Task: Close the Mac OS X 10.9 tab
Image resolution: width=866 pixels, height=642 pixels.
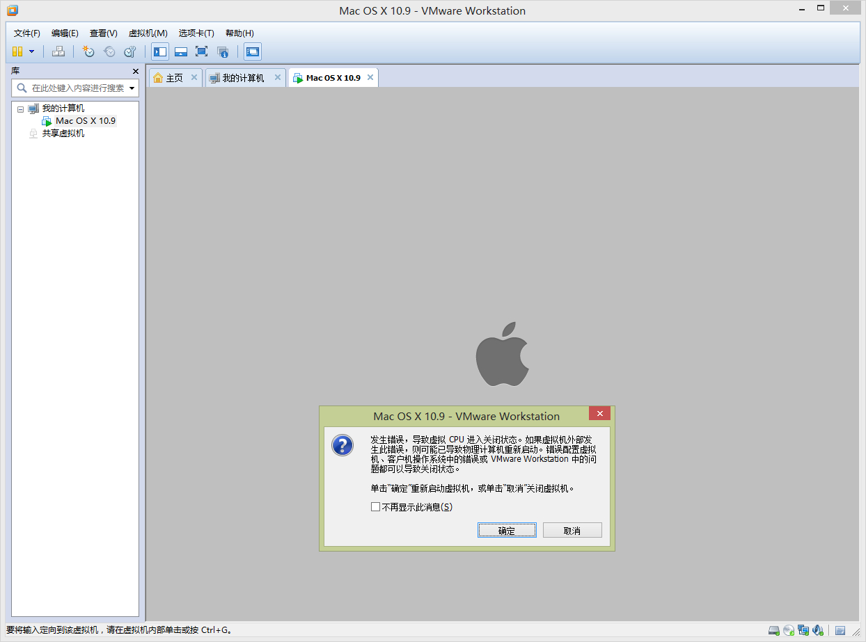Action: click(x=370, y=77)
